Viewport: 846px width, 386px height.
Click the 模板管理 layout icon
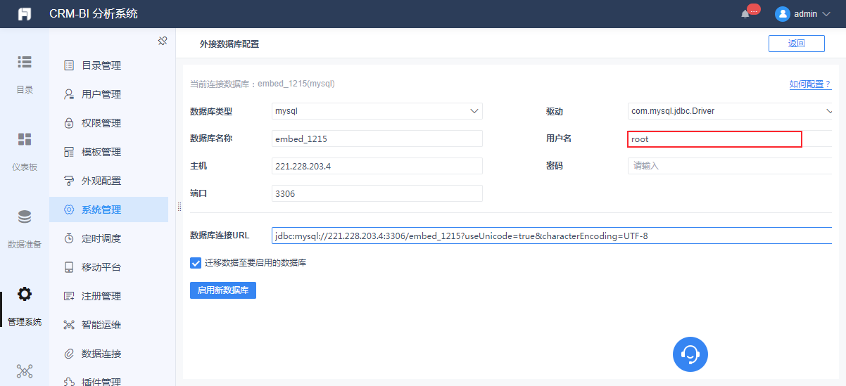click(x=69, y=152)
